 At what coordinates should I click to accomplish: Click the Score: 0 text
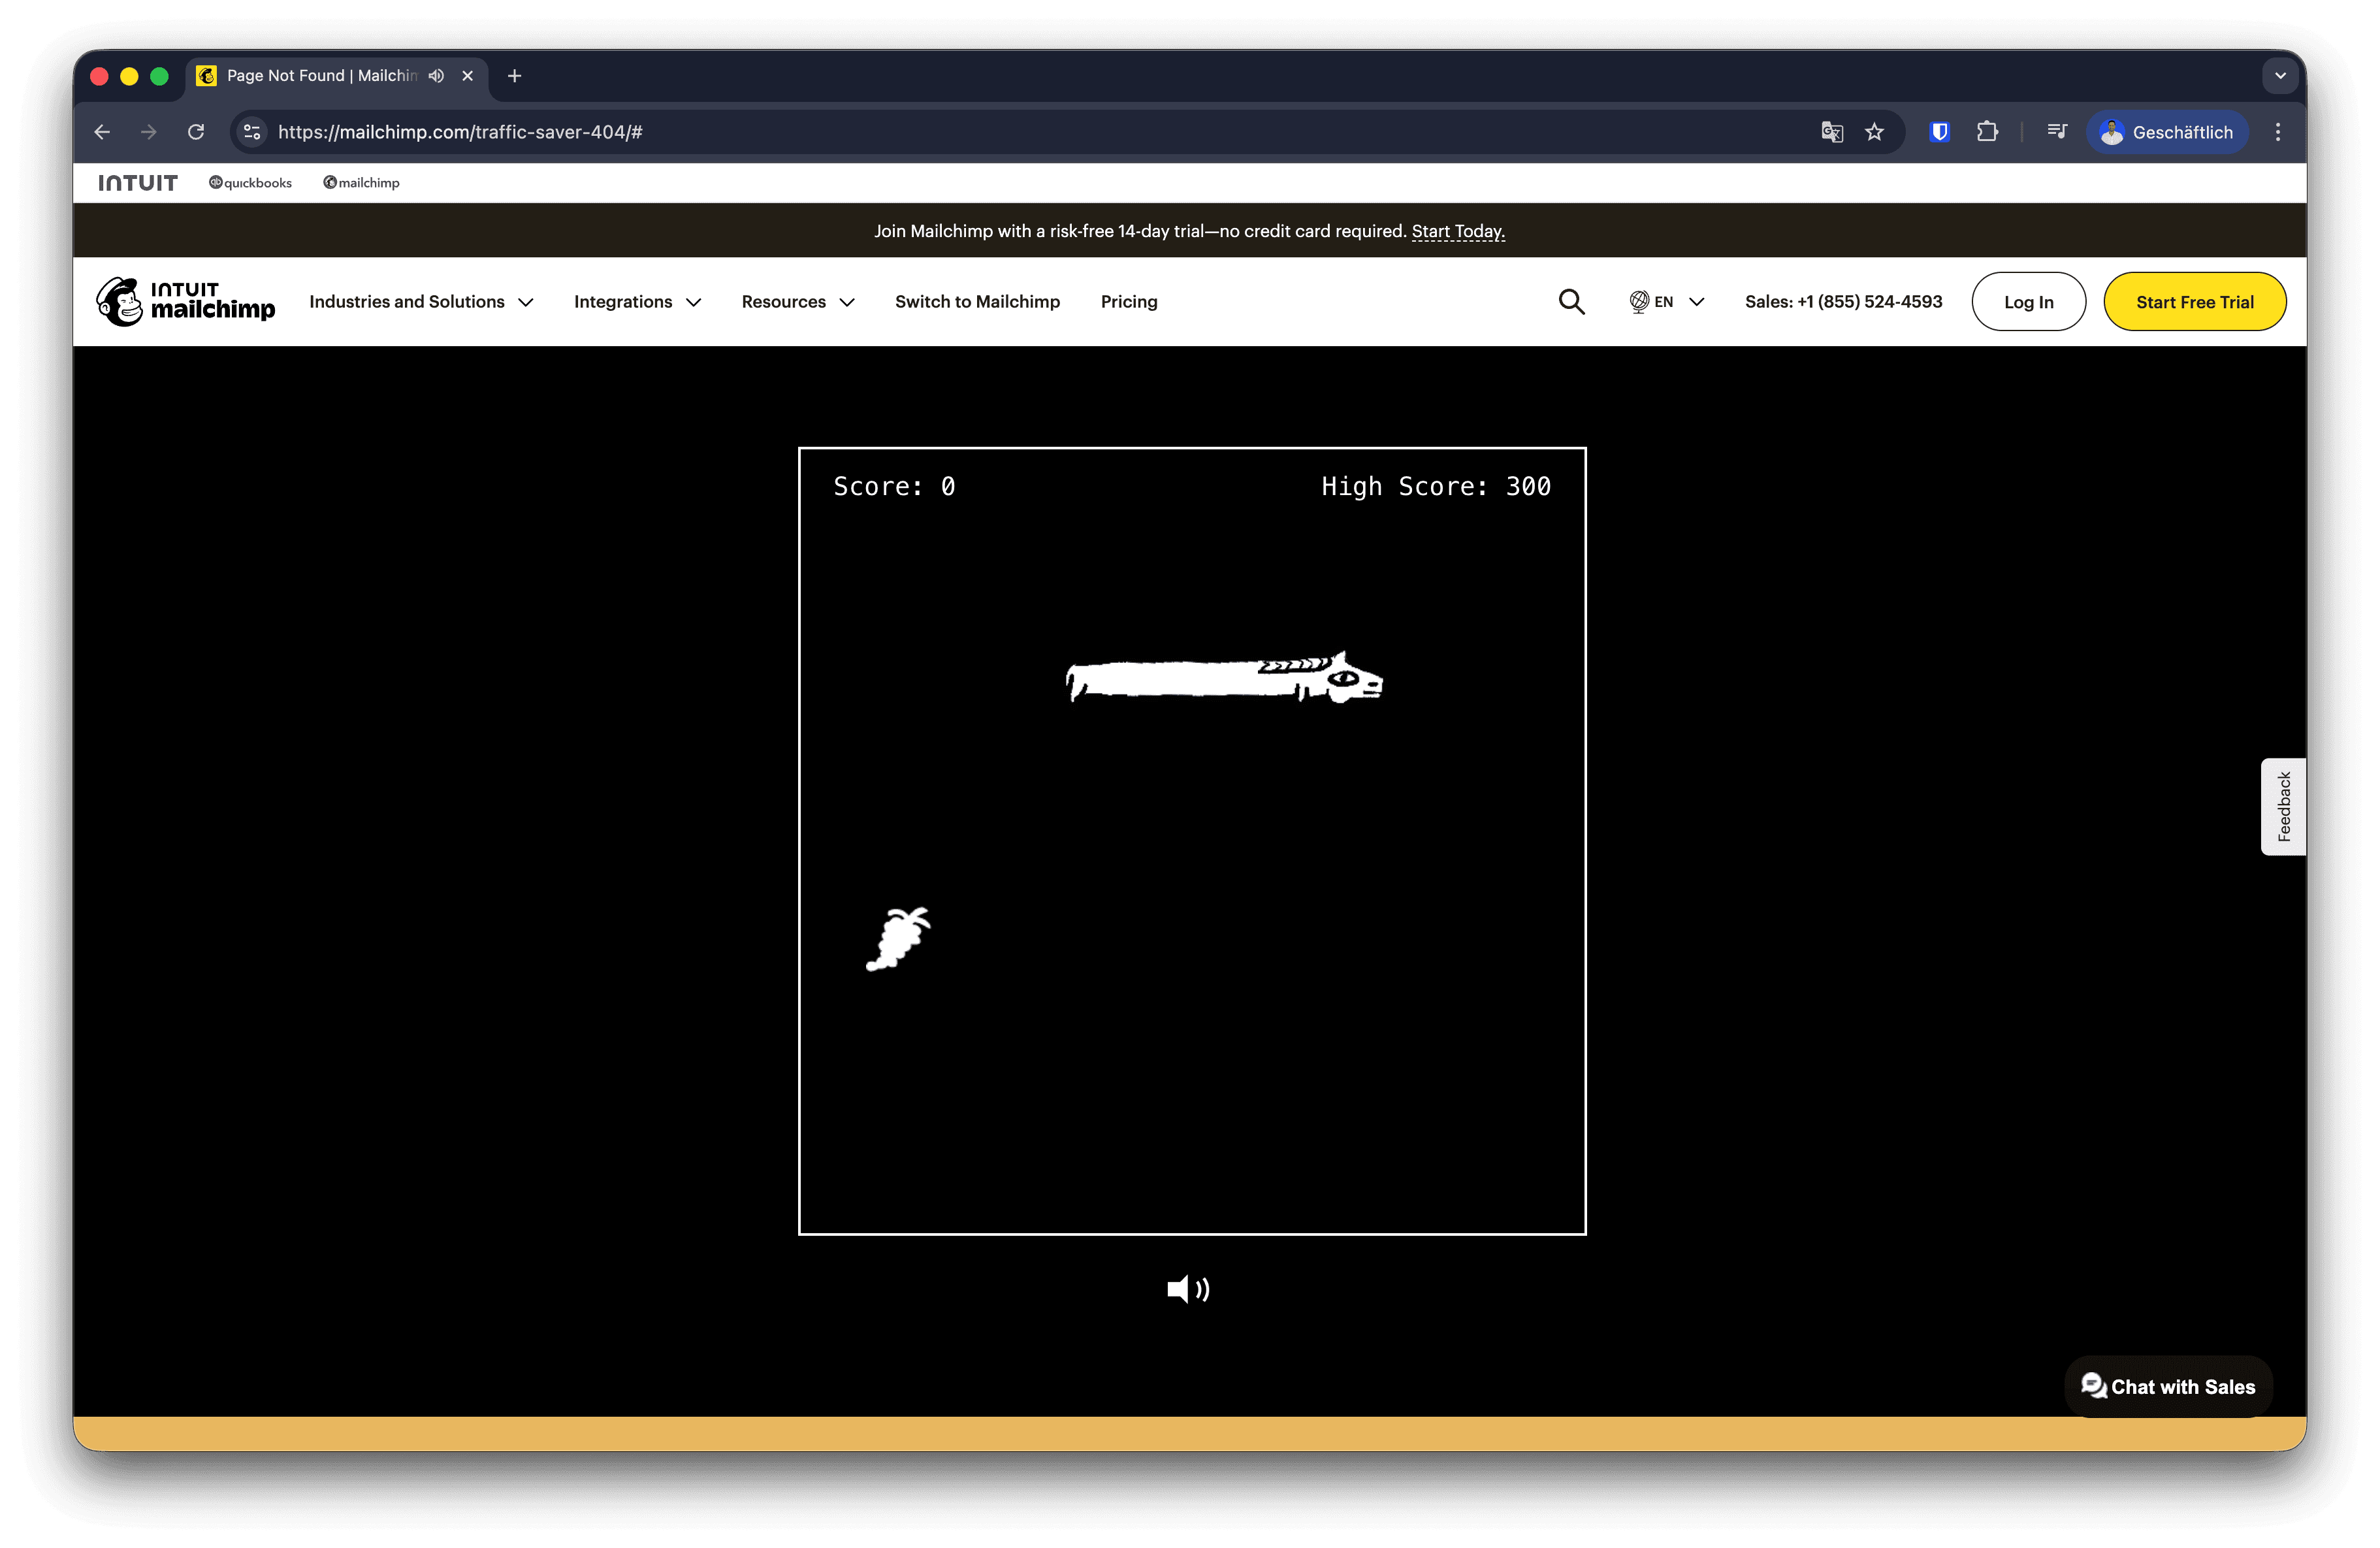(x=894, y=487)
